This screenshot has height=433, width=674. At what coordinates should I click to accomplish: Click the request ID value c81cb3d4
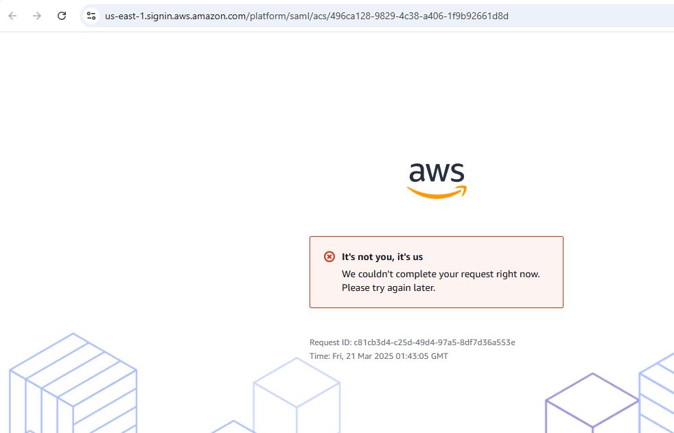pyautogui.click(x=434, y=342)
